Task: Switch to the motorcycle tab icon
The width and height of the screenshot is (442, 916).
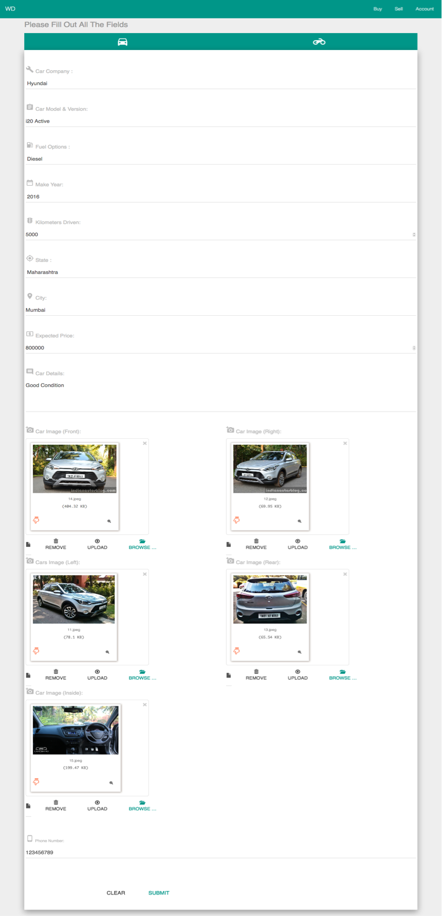Action: point(319,42)
